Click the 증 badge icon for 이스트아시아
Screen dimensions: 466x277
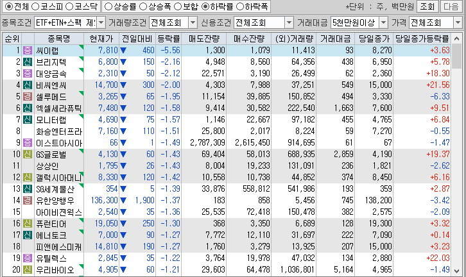[28, 143]
